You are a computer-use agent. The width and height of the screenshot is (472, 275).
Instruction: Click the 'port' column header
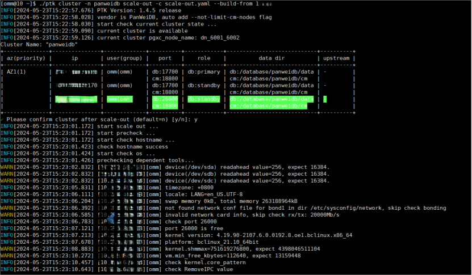pos(165,58)
